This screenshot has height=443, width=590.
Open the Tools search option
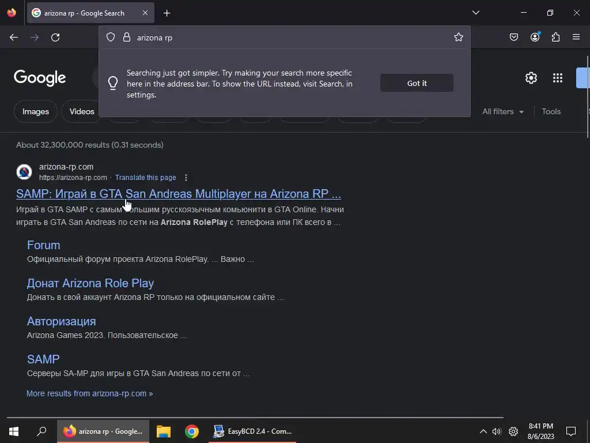pos(551,111)
